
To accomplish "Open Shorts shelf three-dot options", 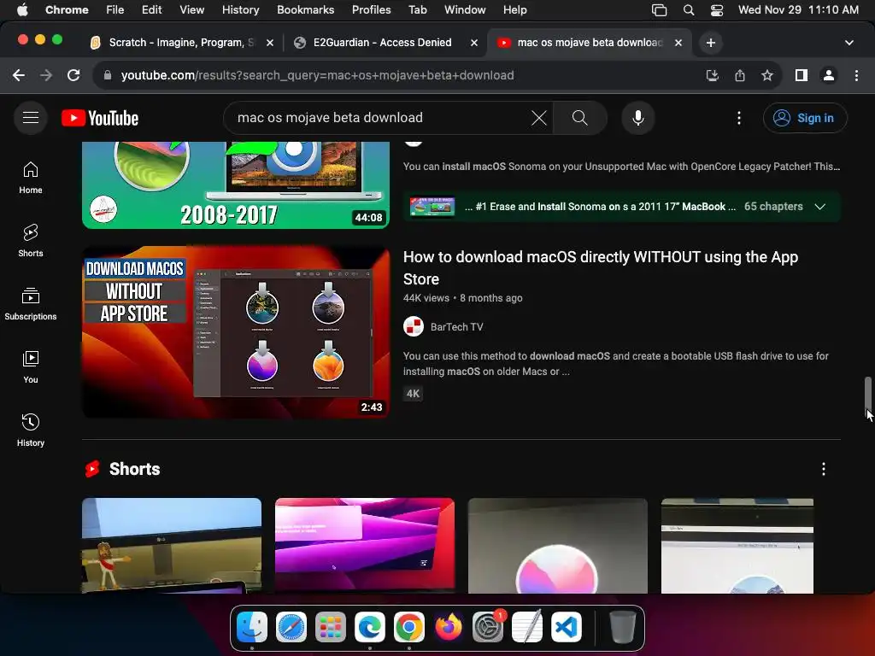I will click(823, 469).
